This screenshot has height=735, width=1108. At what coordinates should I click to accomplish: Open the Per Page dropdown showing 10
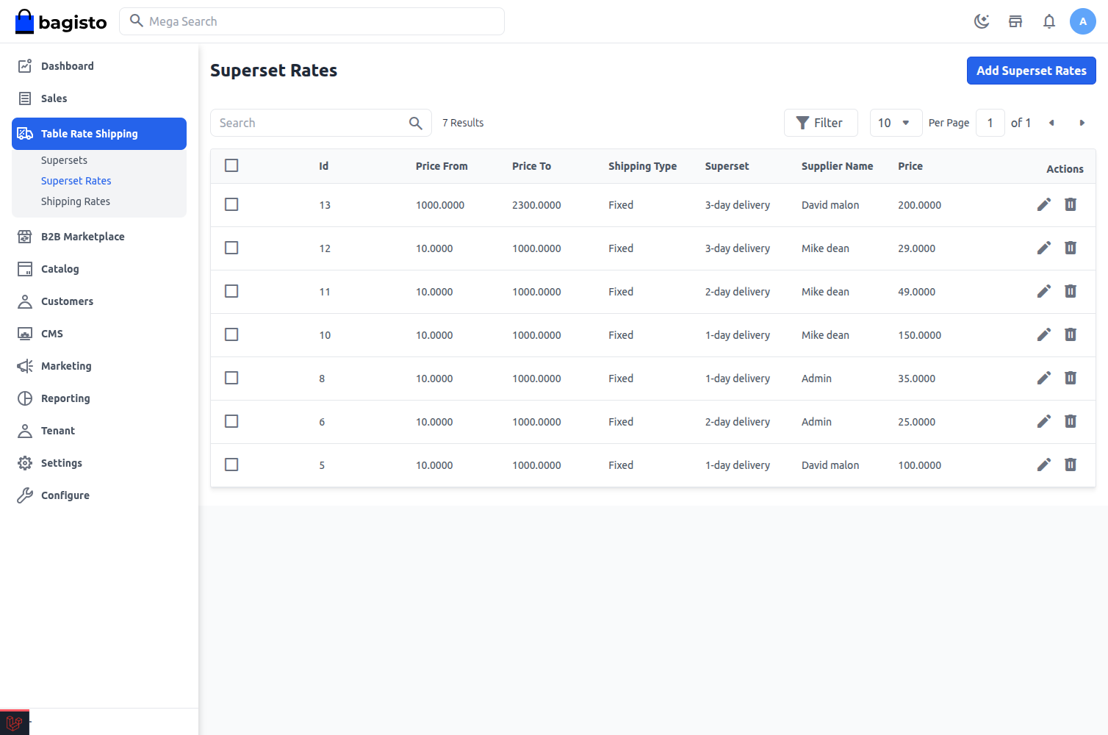pyautogui.click(x=896, y=123)
